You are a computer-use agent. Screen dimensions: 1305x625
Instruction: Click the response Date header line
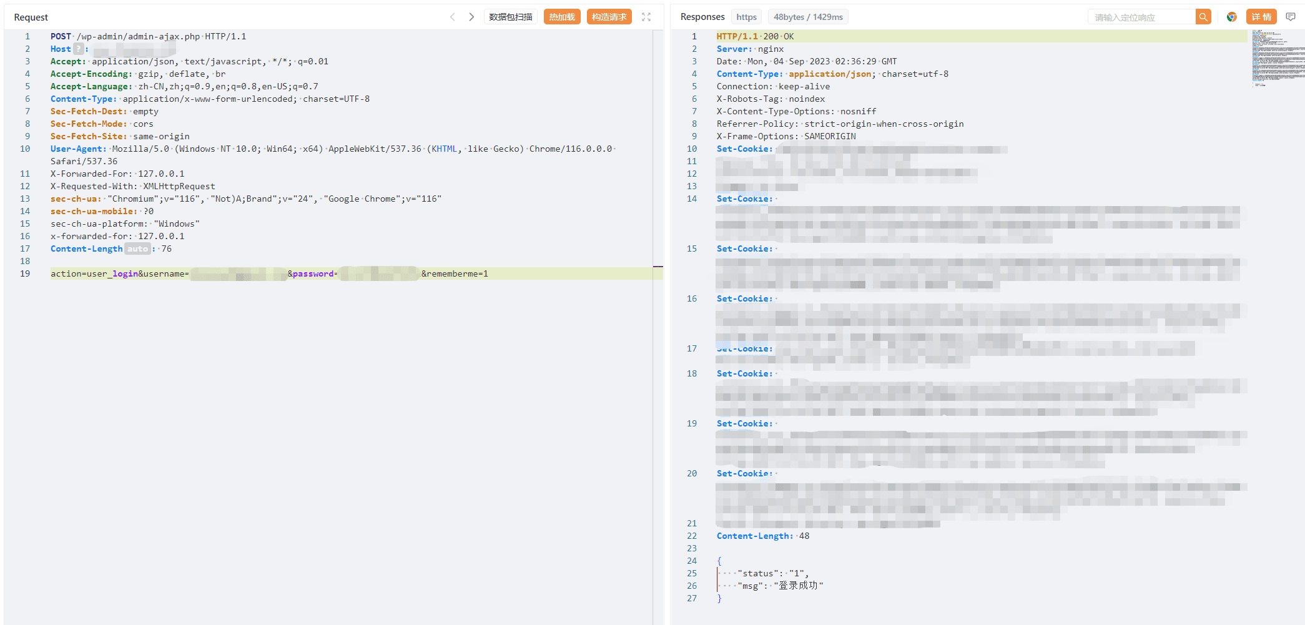807,61
